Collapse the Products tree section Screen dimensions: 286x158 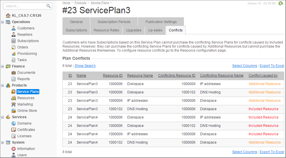[x=3, y=85]
